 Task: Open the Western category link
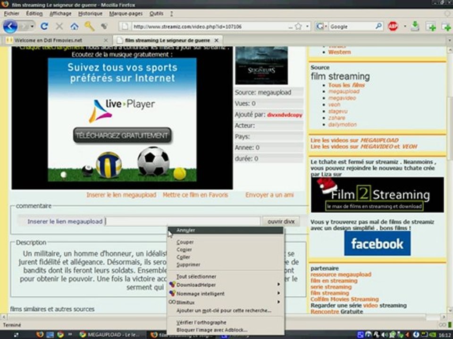339,52
